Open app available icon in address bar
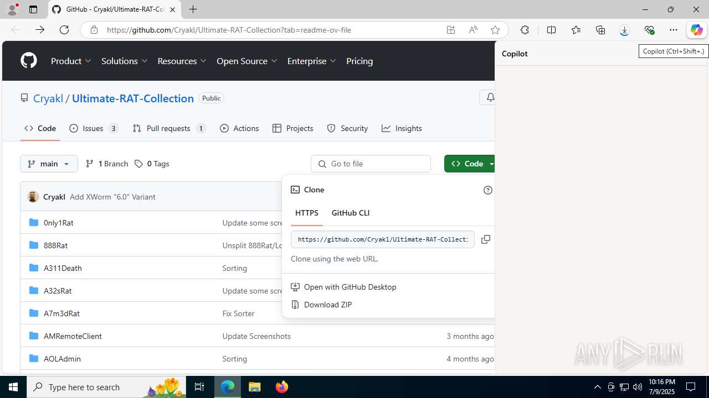Screen dimensions: 709x398 click(x=451, y=30)
